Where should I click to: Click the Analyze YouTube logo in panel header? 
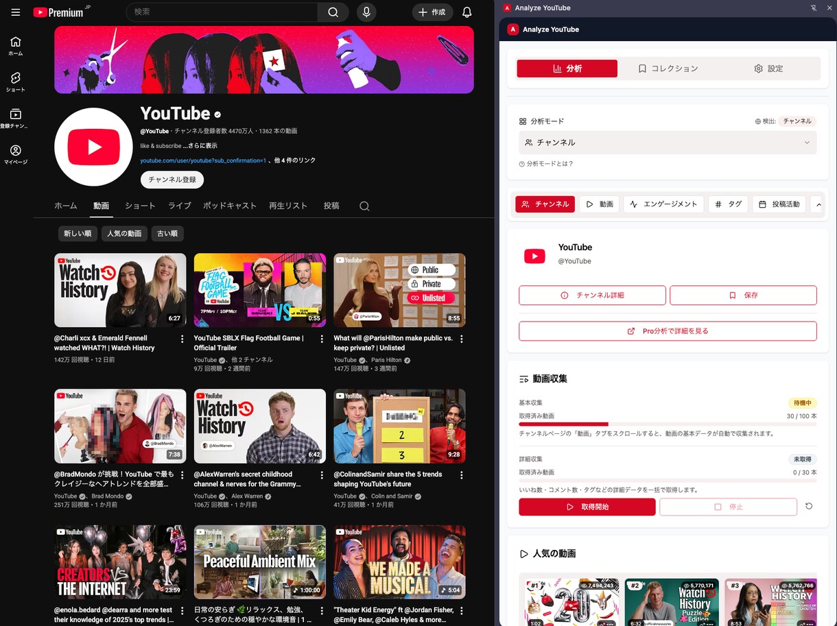[x=512, y=29]
